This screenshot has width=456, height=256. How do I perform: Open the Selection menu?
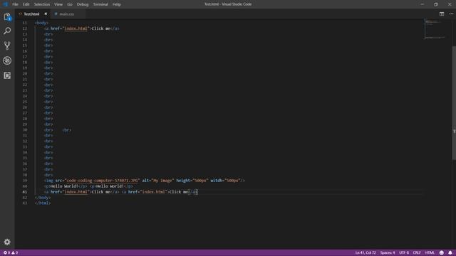point(42,4)
